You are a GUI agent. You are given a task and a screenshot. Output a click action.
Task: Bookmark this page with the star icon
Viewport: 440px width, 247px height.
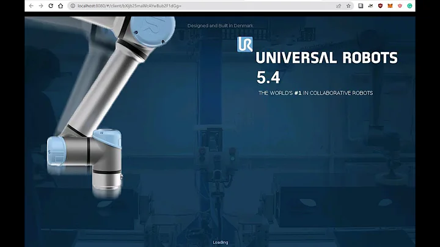(348, 6)
